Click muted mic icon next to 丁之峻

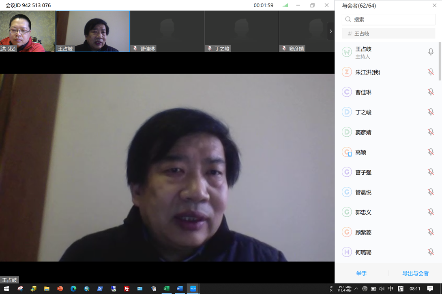(431, 112)
